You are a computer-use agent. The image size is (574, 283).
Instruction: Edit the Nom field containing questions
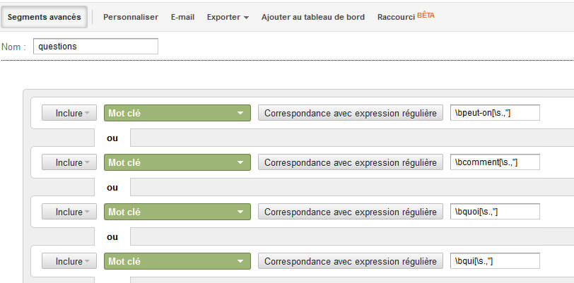(95, 47)
